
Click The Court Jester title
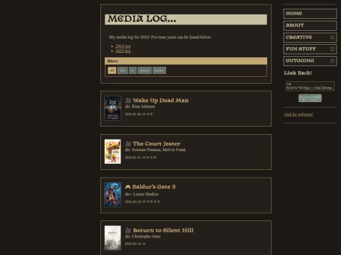[157, 144]
